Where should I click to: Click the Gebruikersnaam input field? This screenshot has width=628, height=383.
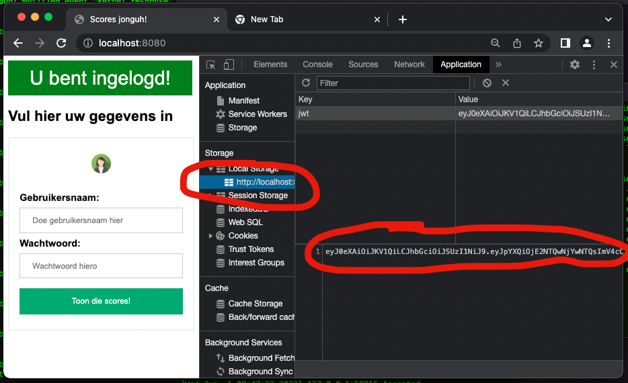pos(101,220)
